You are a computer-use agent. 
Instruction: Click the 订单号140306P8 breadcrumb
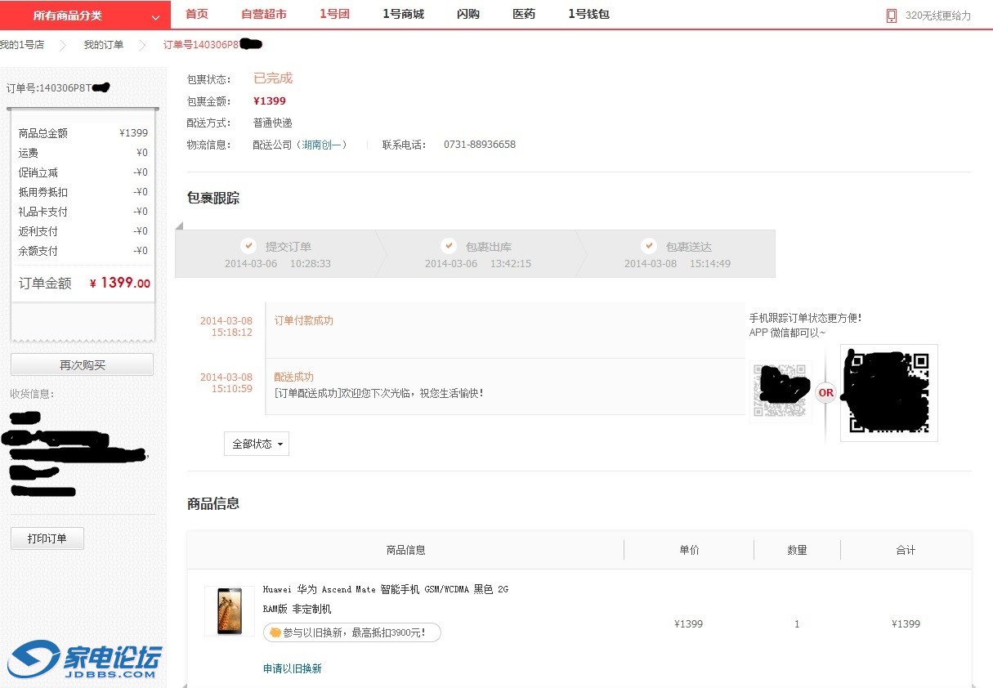[x=201, y=44]
